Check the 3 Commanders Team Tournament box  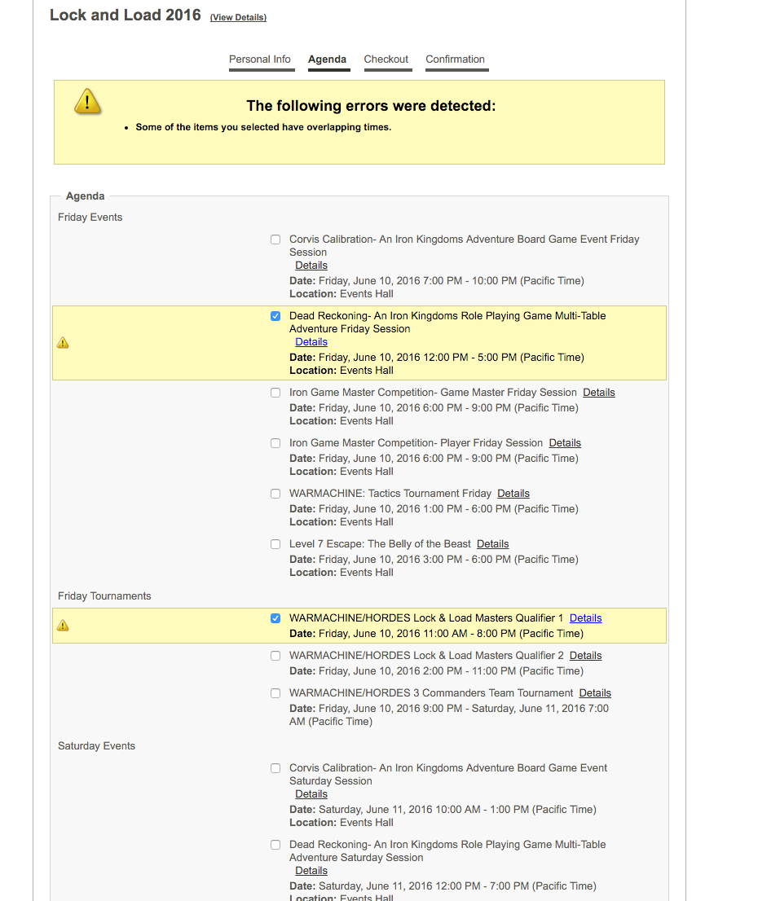pyautogui.click(x=275, y=693)
